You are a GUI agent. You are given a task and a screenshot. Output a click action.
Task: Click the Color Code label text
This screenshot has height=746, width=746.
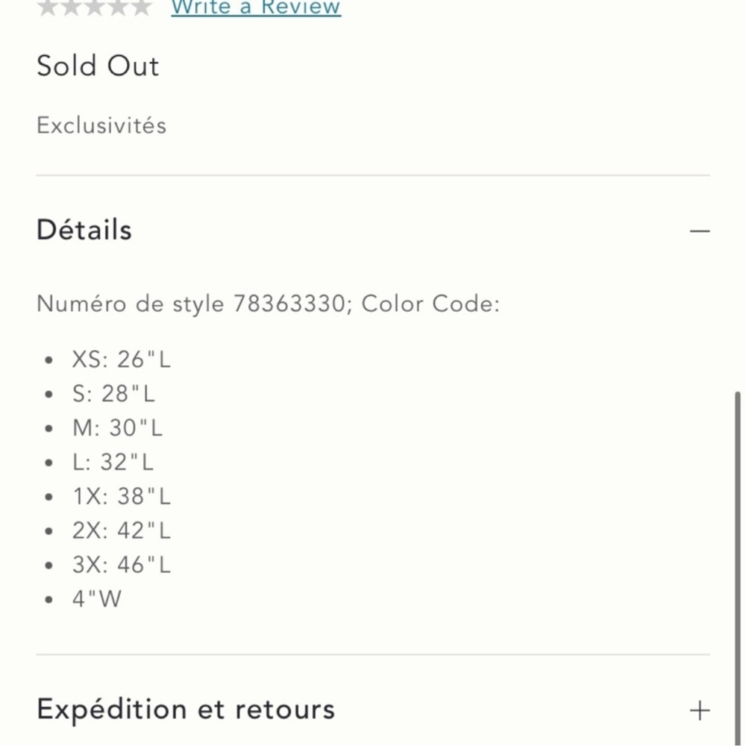[430, 304]
